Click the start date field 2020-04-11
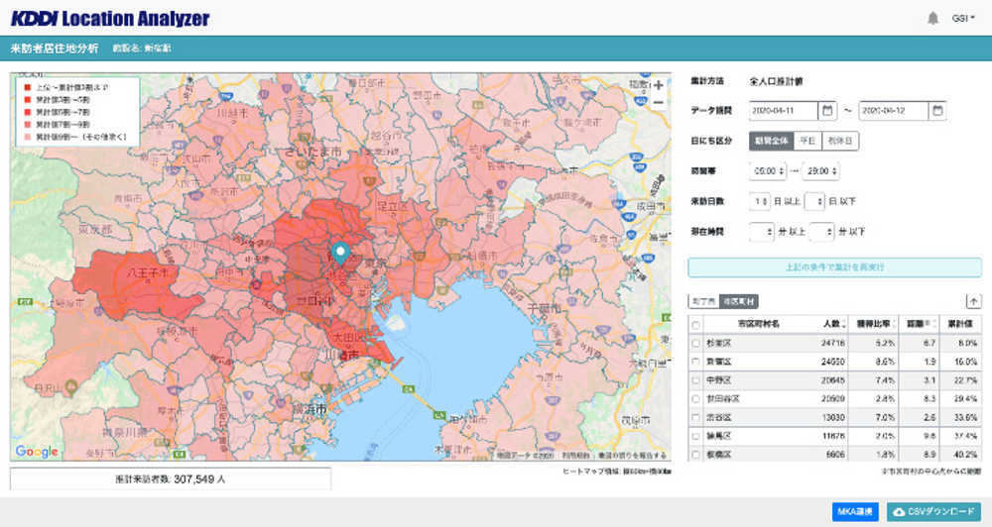The height and width of the screenshot is (527, 992). tap(784, 111)
